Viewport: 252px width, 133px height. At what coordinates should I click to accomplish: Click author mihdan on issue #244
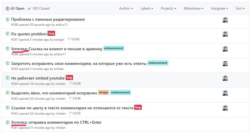click(x=61, y=84)
